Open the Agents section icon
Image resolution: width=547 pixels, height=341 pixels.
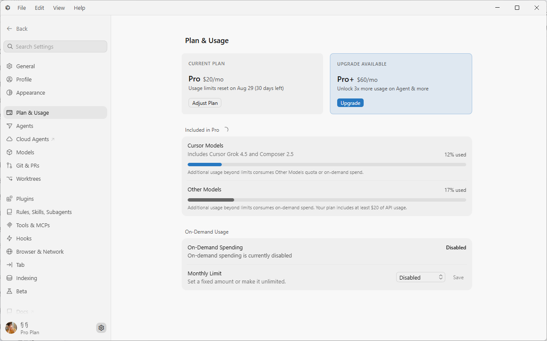coord(9,126)
